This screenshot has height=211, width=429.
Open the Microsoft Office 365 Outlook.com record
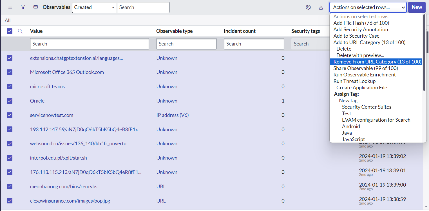click(67, 72)
